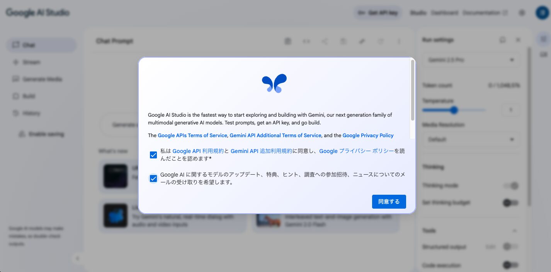Click the icon left of Run settings close
Viewport: 551px width, 272px height.
(x=502, y=40)
